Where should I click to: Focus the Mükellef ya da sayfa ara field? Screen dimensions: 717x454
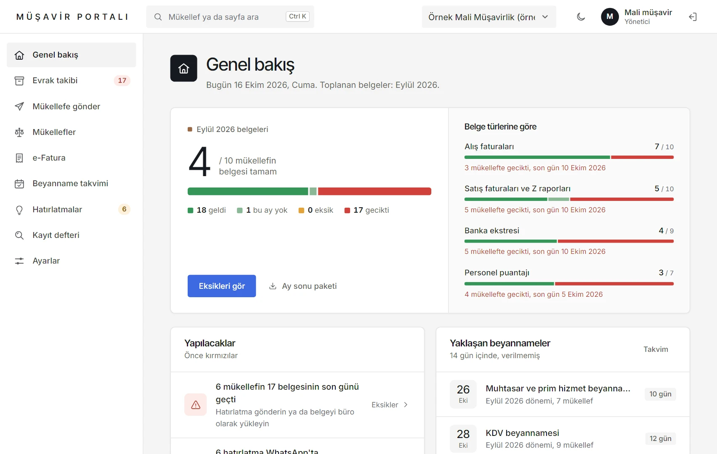pos(230,17)
